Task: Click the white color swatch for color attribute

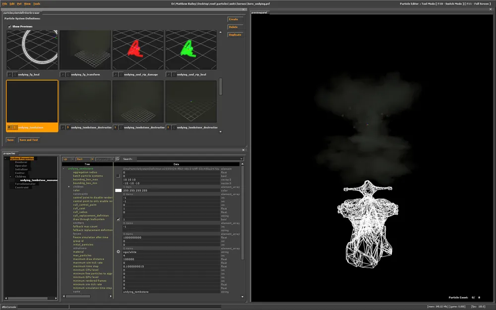Action: click(118, 190)
